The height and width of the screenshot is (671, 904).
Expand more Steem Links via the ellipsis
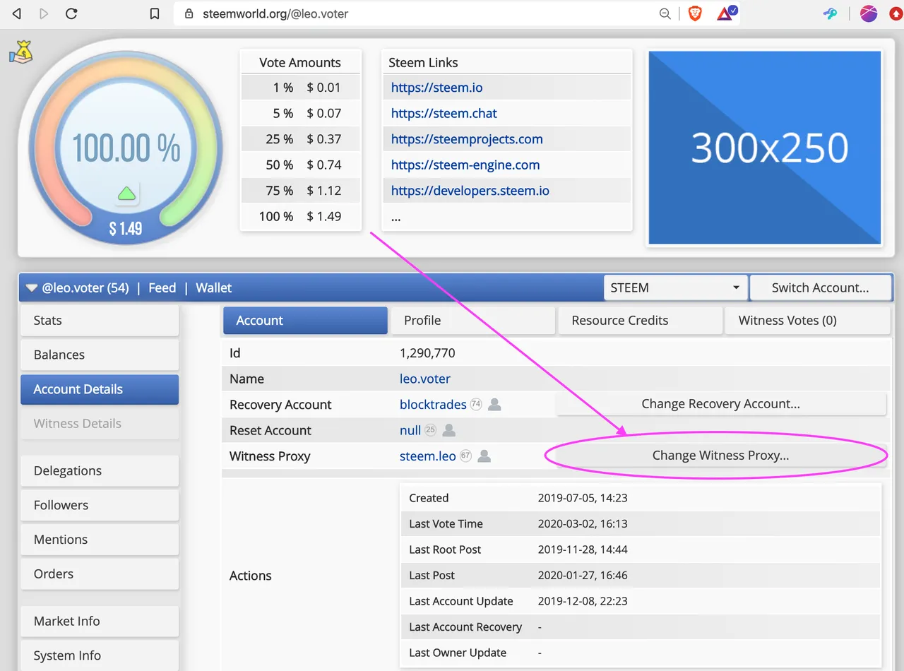[395, 218]
